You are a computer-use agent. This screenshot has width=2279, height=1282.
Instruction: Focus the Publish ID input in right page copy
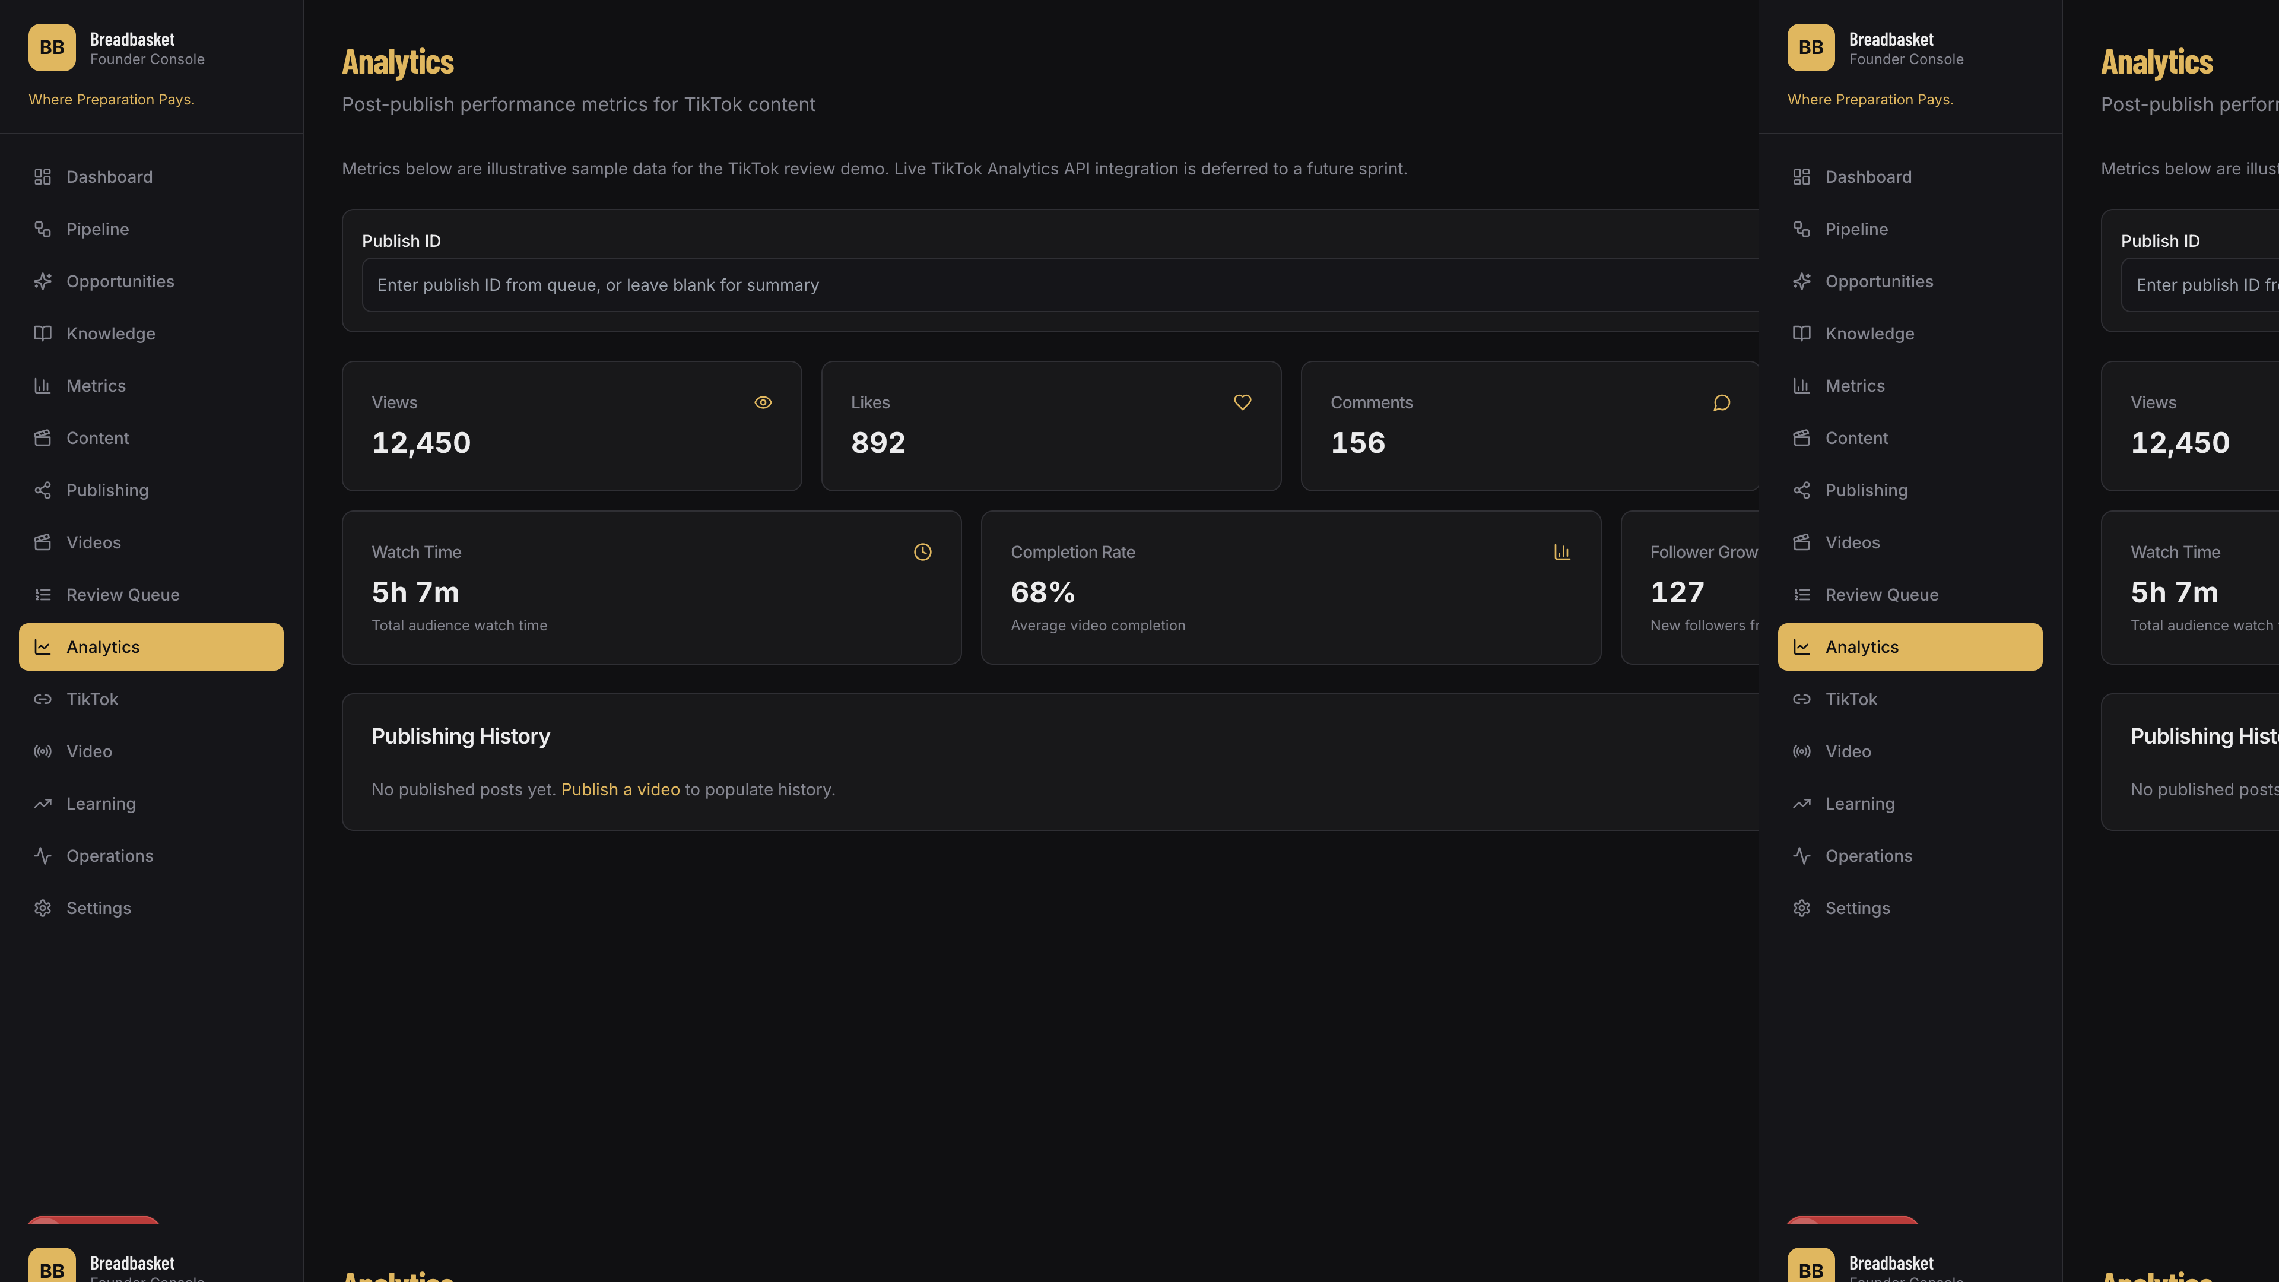tap(2199, 285)
